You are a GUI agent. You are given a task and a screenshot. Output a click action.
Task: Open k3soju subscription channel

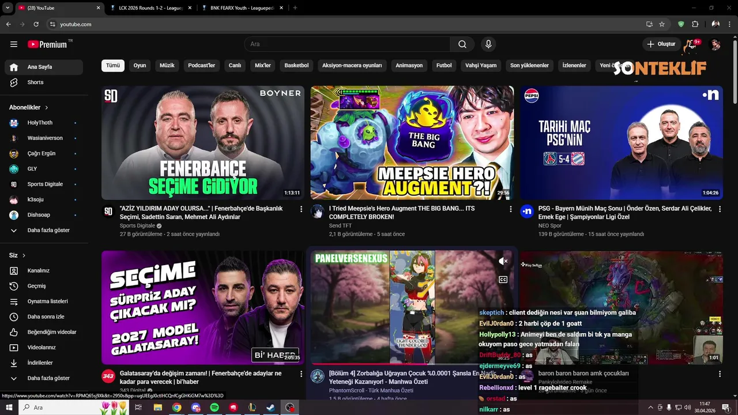click(44, 199)
